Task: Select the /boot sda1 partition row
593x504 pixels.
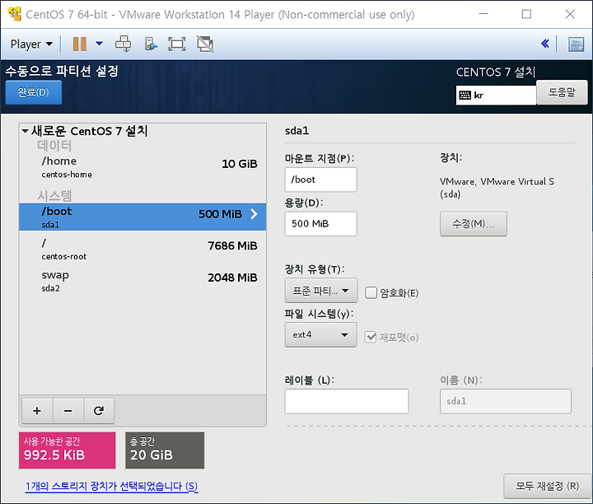Action: tap(142, 217)
